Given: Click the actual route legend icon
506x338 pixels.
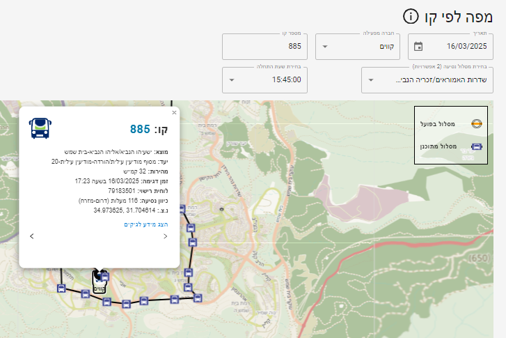Looking at the screenshot, I should (x=476, y=124).
